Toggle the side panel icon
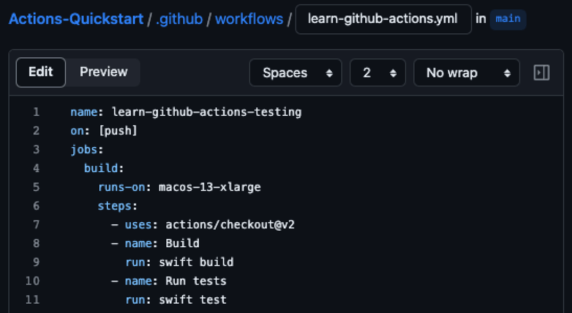This screenshot has height=313, width=572. click(541, 73)
